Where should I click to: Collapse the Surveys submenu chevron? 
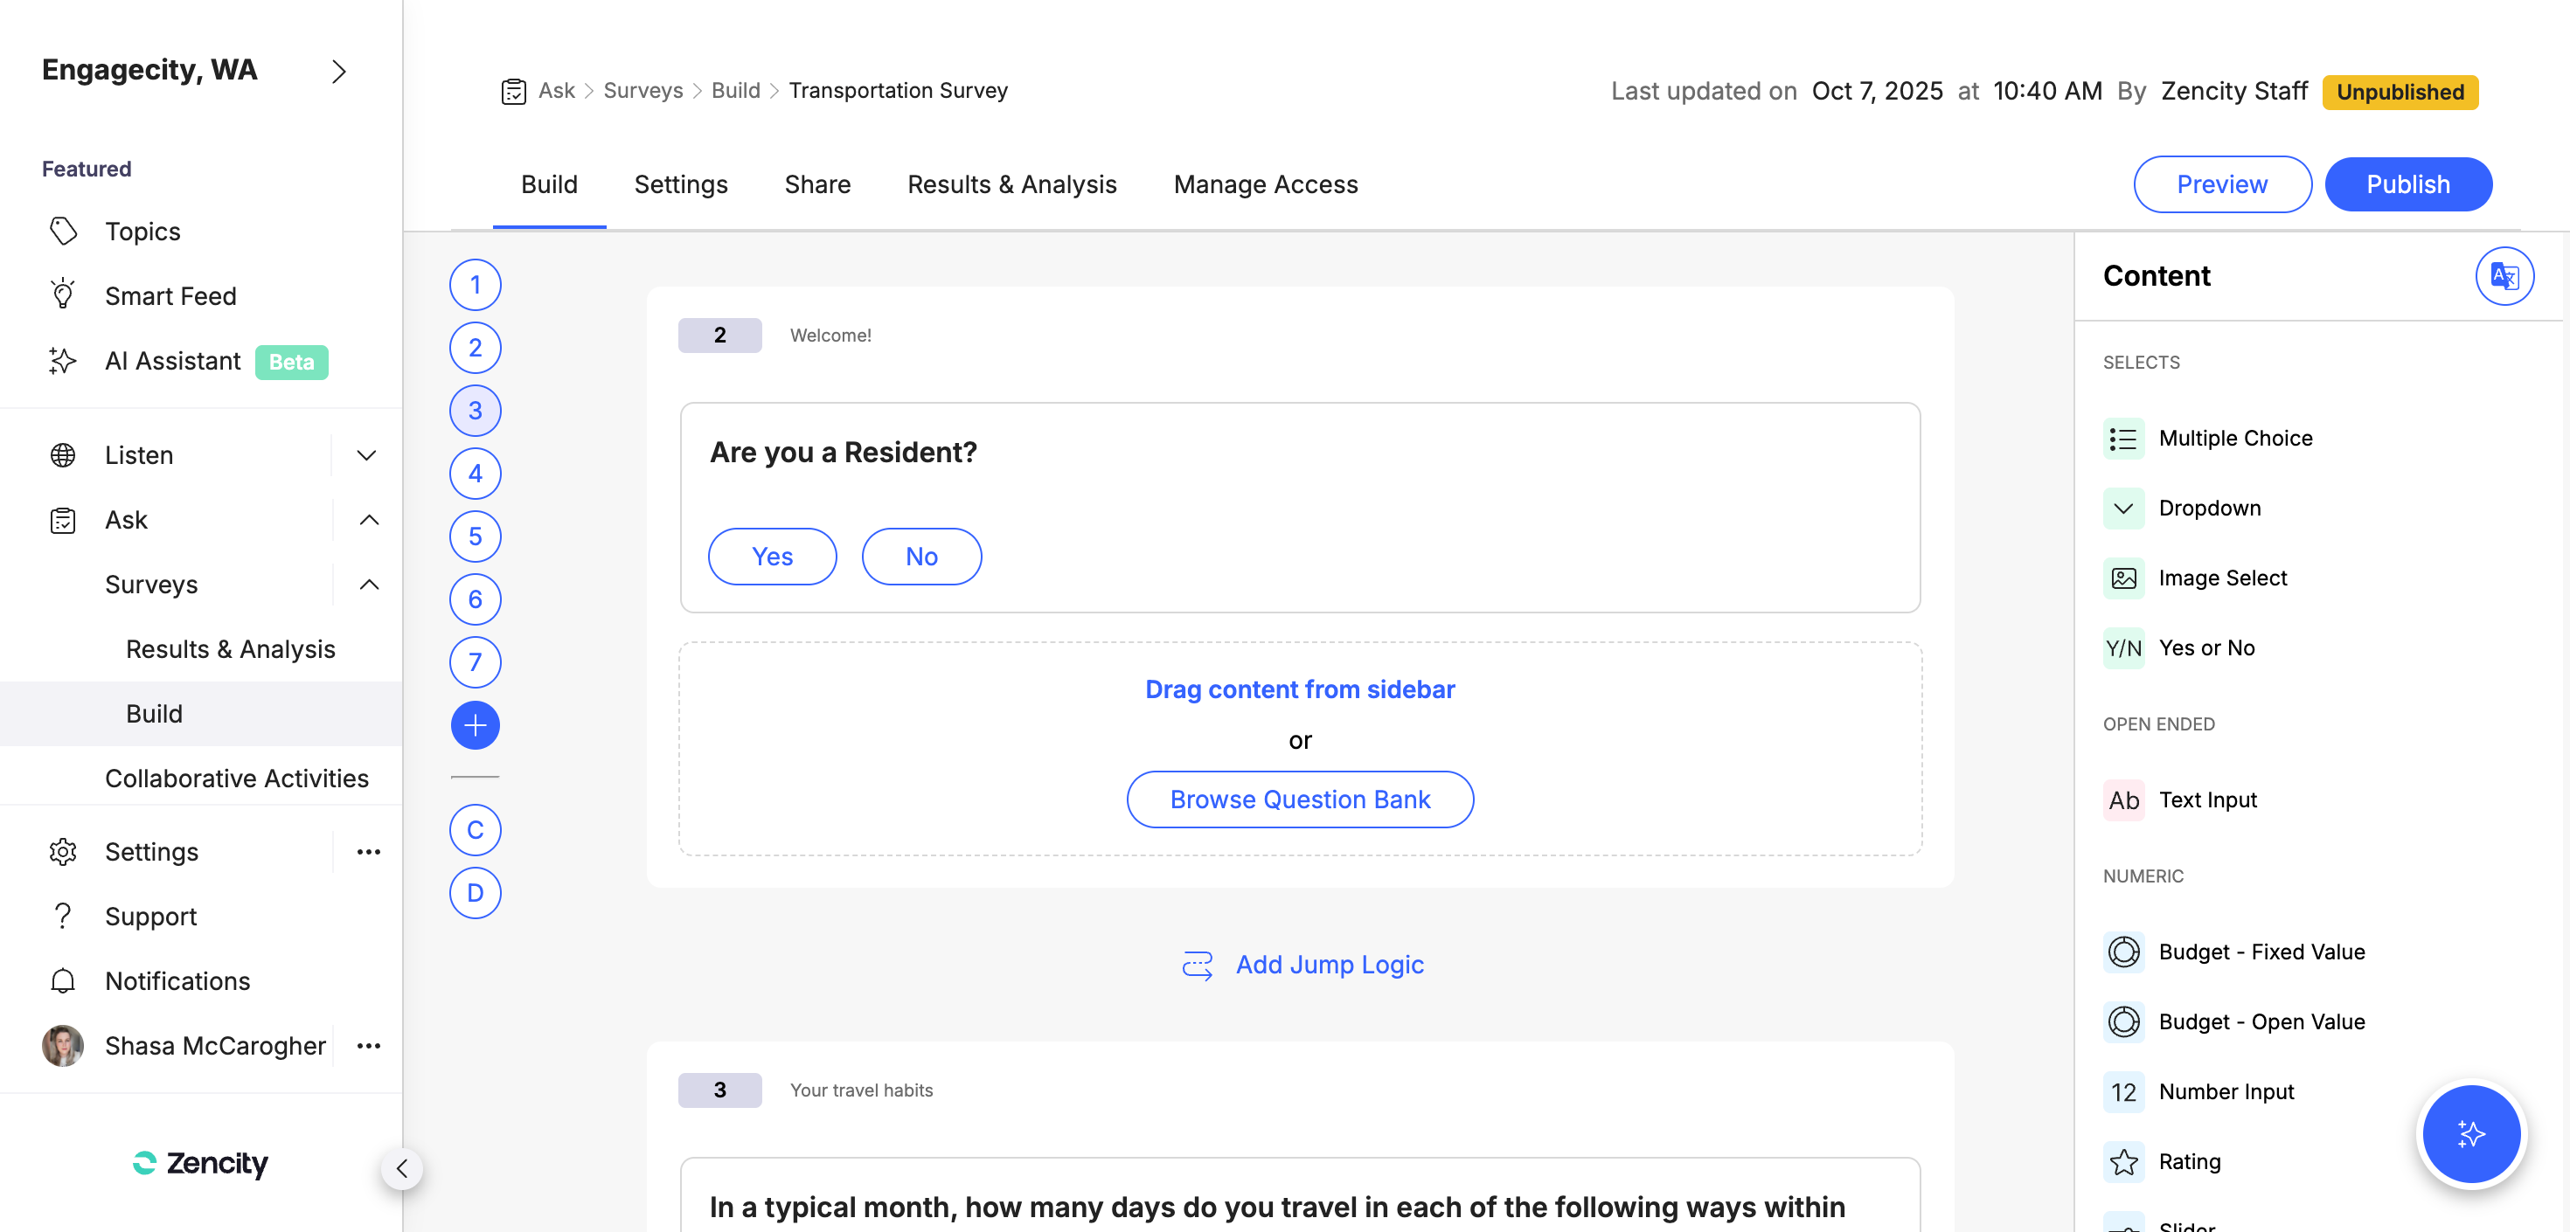pyautogui.click(x=368, y=585)
